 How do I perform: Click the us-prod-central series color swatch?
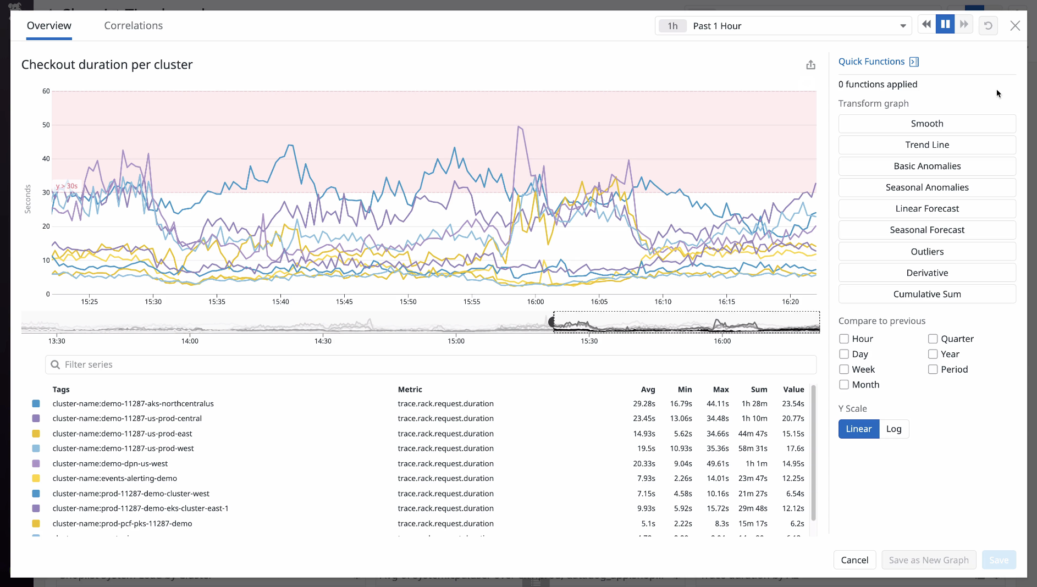tap(36, 418)
